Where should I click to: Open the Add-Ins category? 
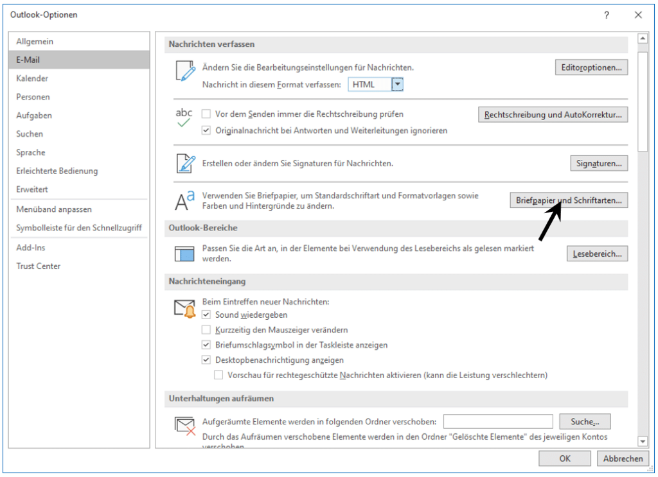pos(79,247)
